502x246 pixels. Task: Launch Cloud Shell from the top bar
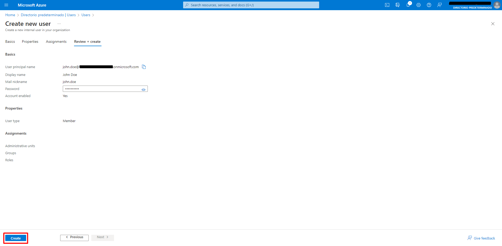click(x=387, y=5)
